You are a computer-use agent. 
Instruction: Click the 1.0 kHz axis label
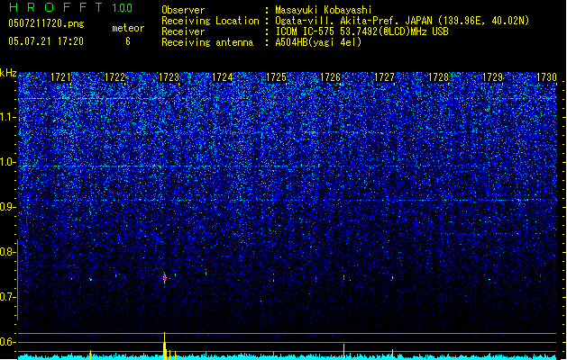pos(8,162)
